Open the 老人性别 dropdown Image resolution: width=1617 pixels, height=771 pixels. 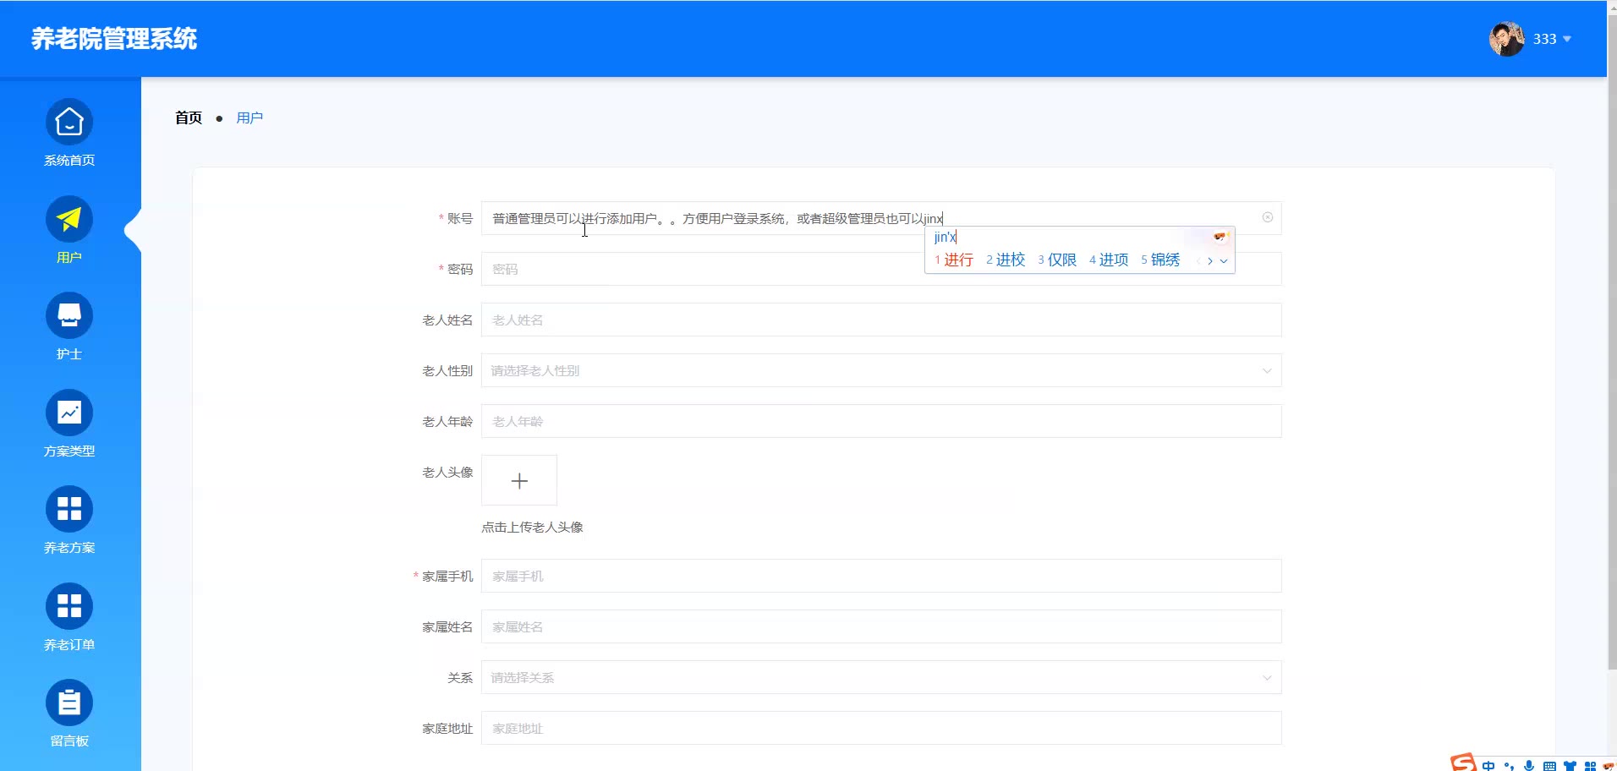(880, 371)
